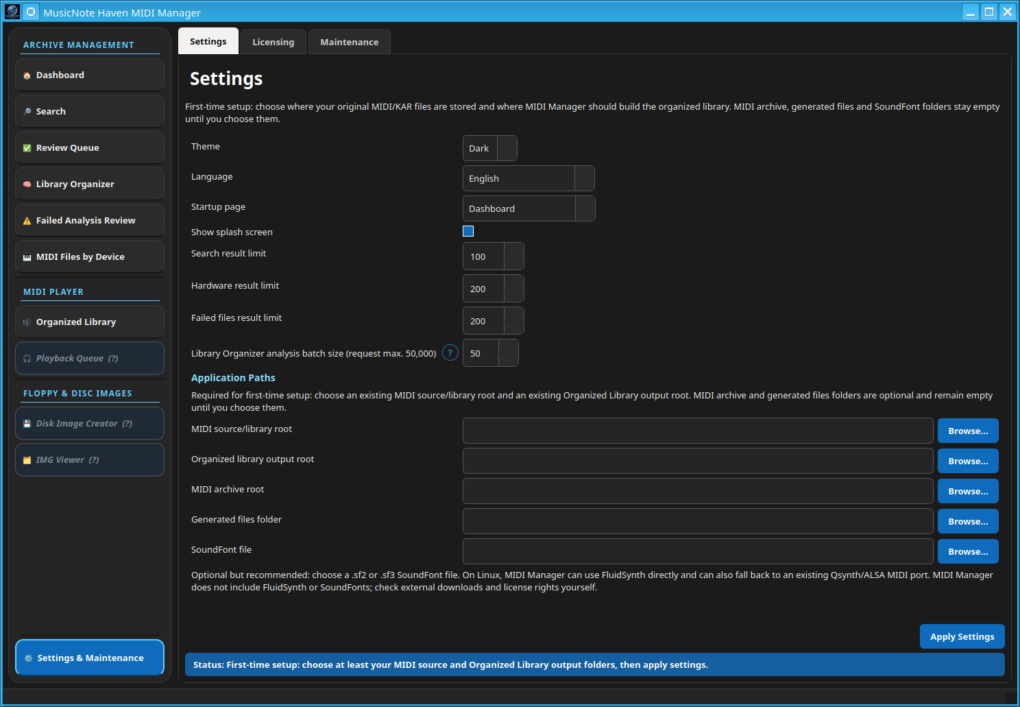Click the Review Queue checkmark icon

27,148
